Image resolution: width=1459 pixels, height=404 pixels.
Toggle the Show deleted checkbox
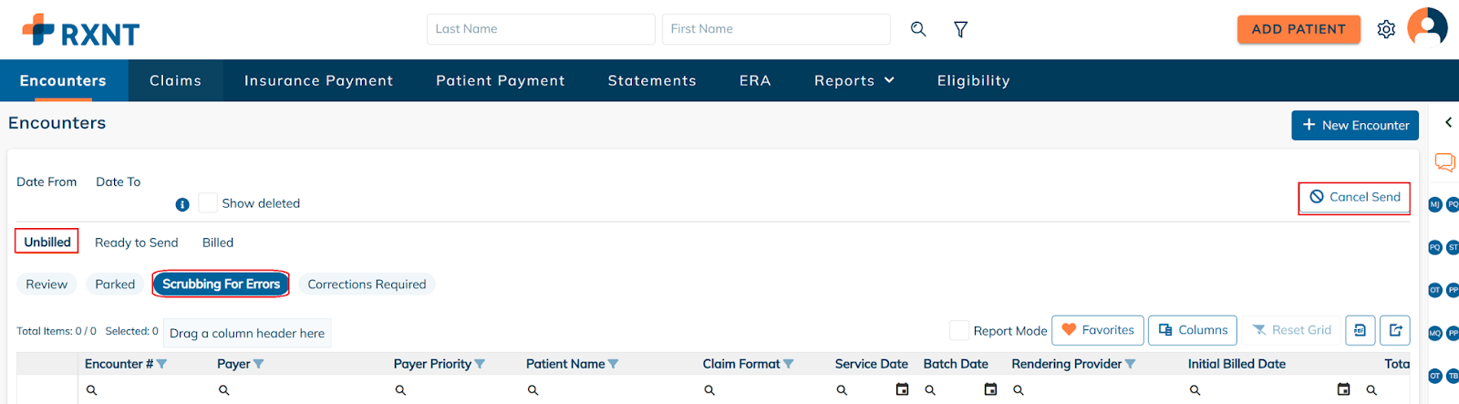pyautogui.click(x=208, y=203)
